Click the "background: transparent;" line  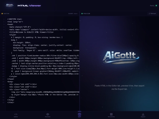(25, 48)
